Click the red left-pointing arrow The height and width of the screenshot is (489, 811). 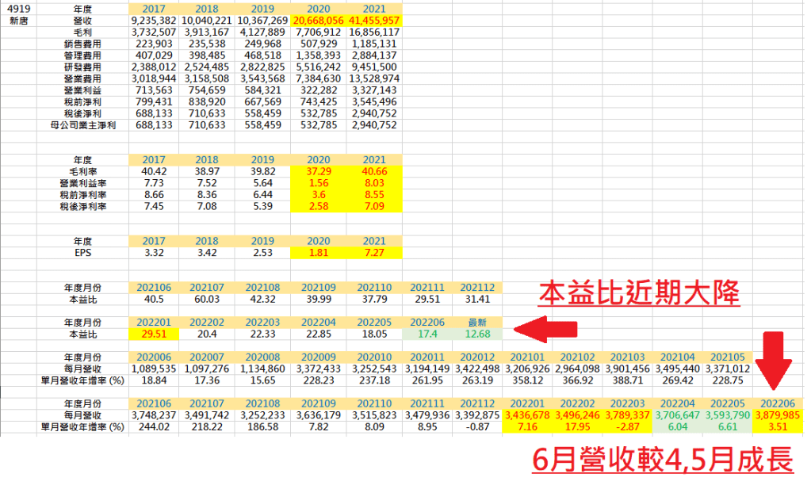click(x=546, y=328)
